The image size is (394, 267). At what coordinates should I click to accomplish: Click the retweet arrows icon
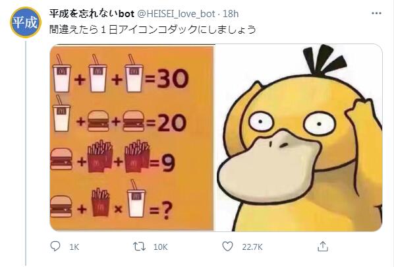click(139, 247)
